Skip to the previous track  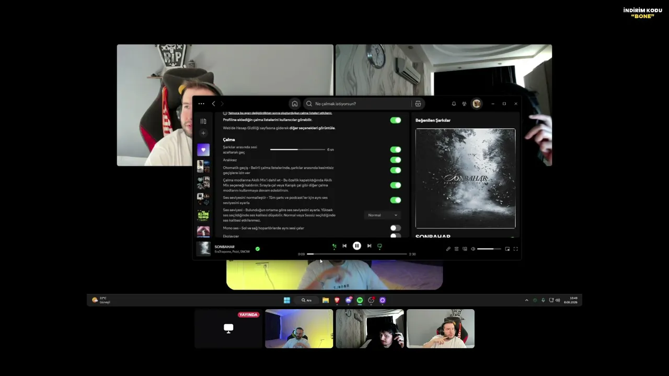point(344,246)
